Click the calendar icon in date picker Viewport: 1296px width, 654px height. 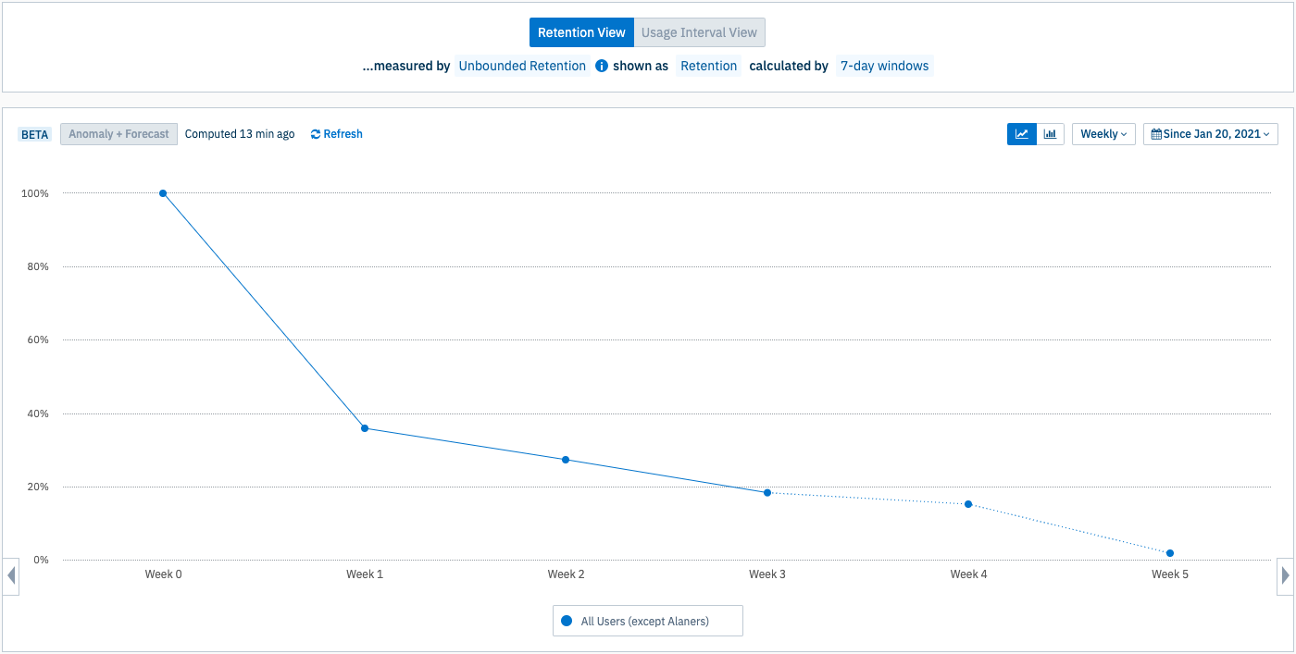(x=1156, y=134)
